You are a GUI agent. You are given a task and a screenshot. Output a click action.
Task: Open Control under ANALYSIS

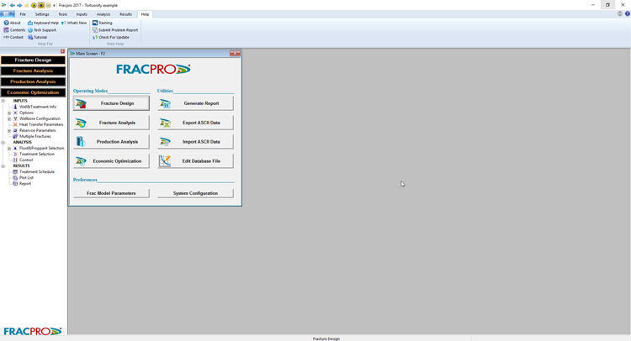coord(26,160)
